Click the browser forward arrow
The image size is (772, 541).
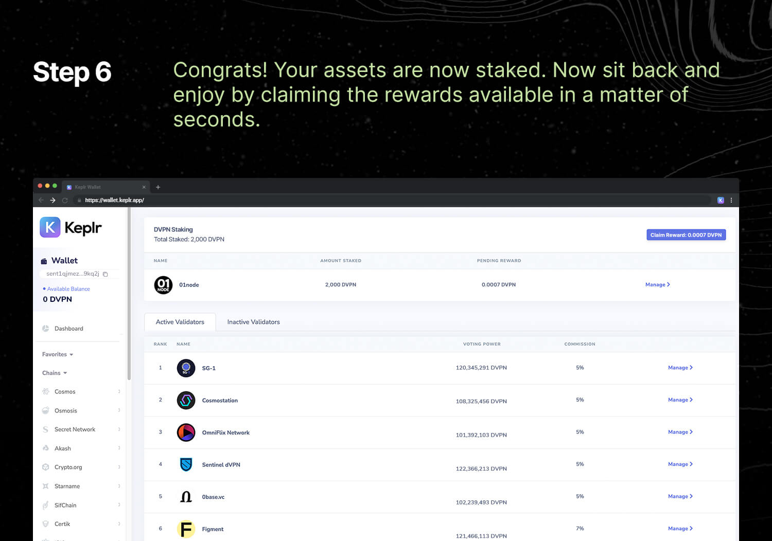tap(52, 200)
